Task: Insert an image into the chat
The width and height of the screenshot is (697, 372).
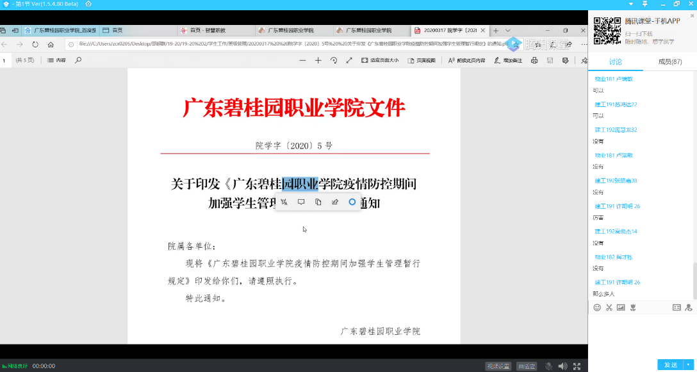Action: point(620,307)
